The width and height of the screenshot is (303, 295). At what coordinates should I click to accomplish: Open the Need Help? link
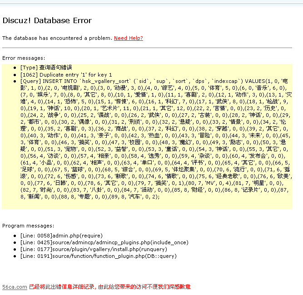[128, 38]
